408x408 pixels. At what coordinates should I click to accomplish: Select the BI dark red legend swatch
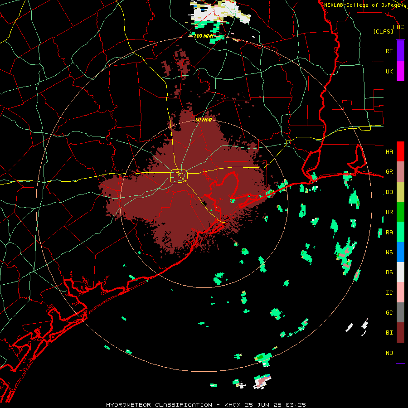[400, 333]
